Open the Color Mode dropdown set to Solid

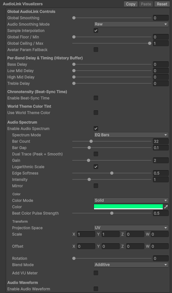(131, 200)
